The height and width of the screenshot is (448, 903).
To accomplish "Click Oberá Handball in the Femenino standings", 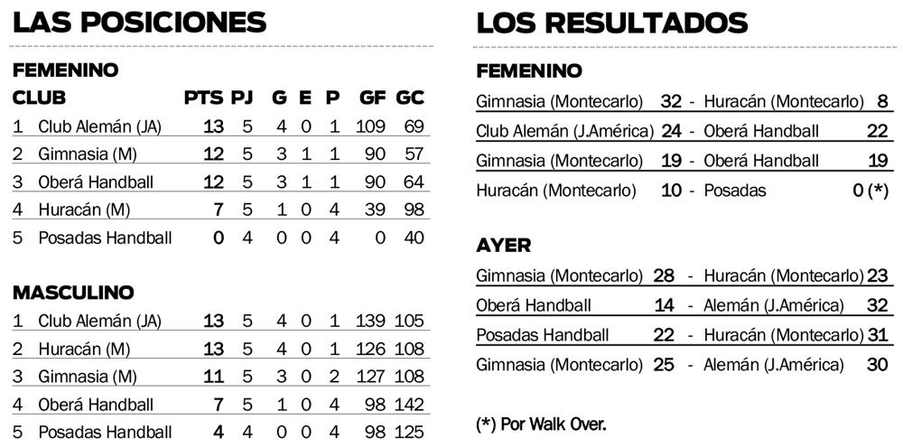I will coord(96,182).
